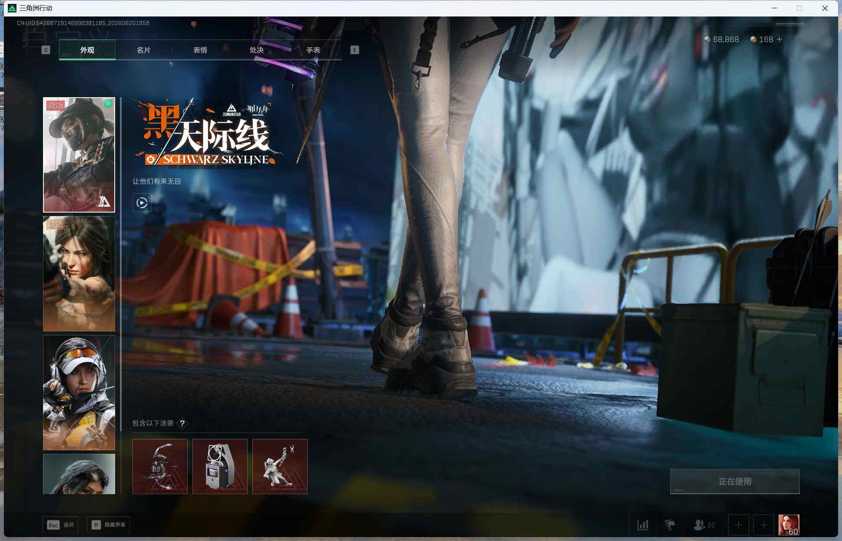842x541 pixels.
Task: Click the second empty squad slot plus
Action: point(763,525)
